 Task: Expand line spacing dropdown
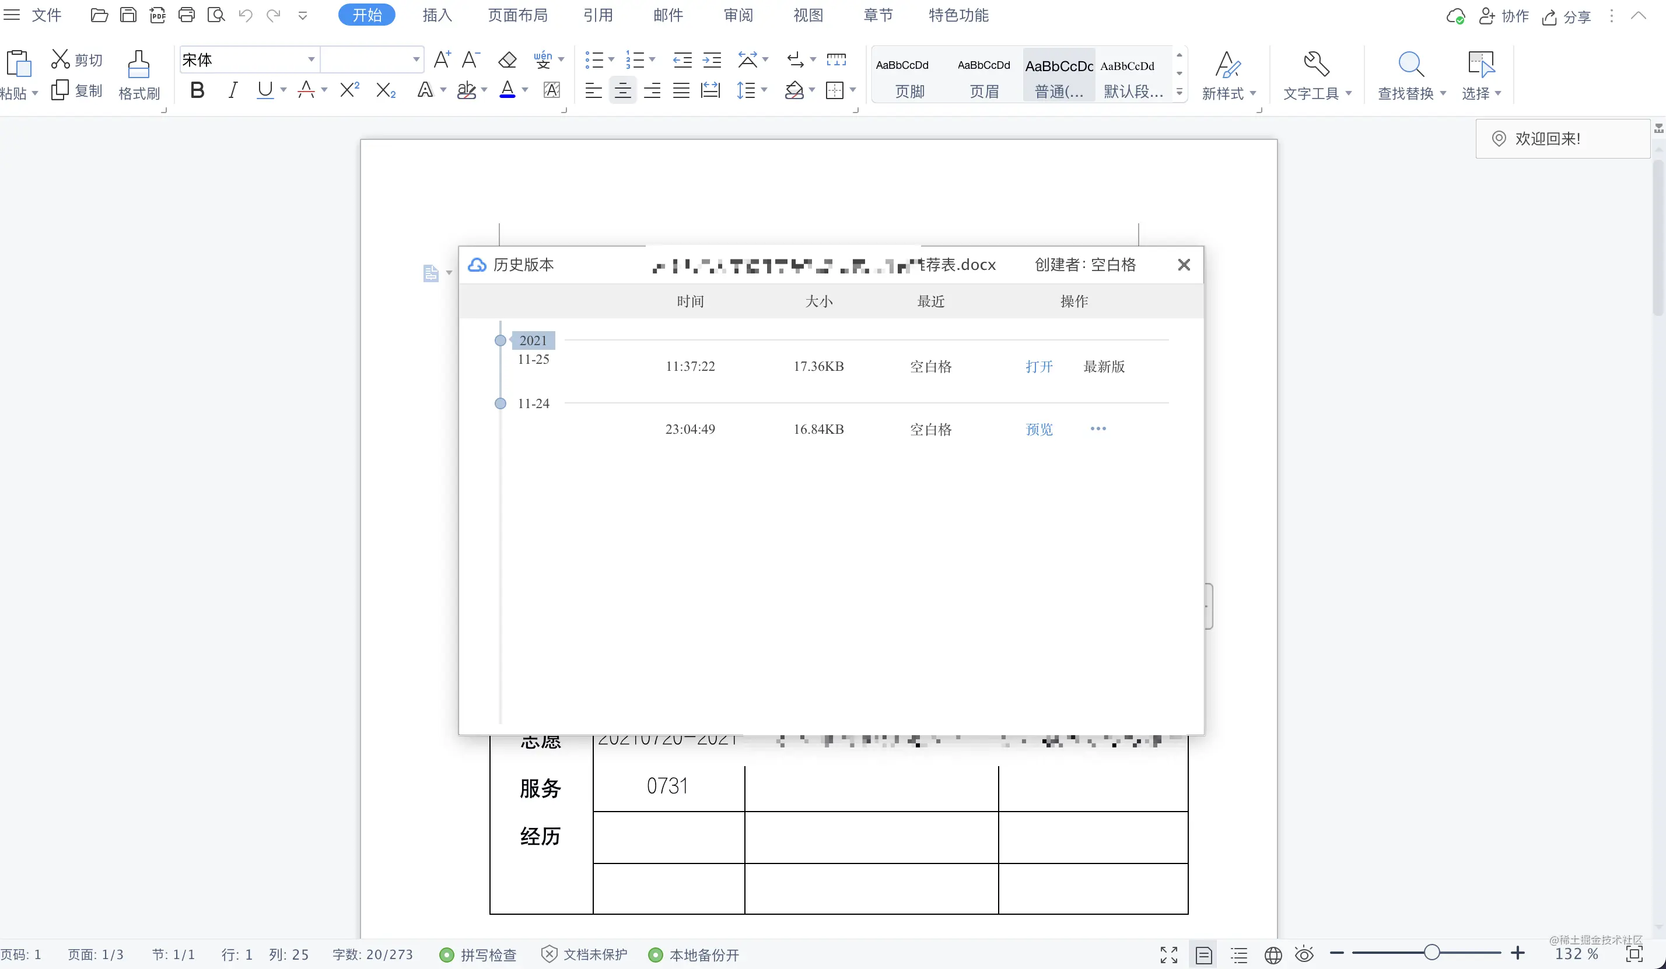[x=764, y=90]
